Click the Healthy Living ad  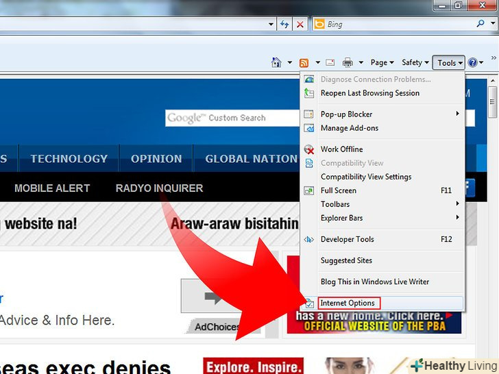[454, 366]
